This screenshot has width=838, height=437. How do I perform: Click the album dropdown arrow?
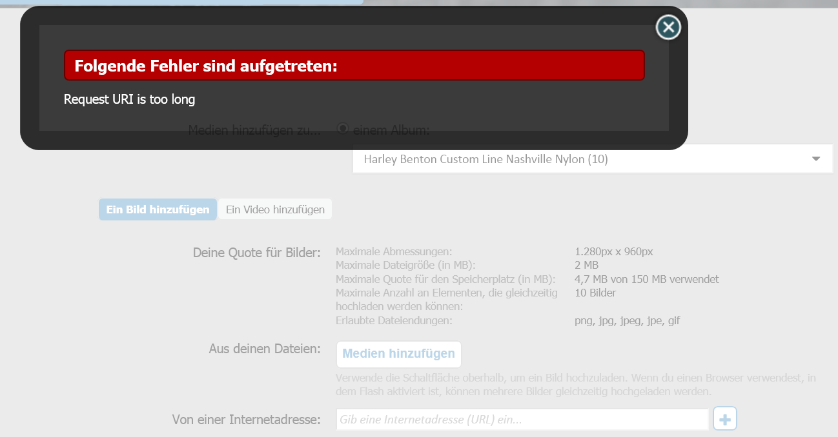(816, 159)
